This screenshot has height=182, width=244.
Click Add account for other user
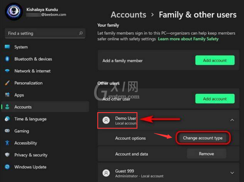coord(215,99)
